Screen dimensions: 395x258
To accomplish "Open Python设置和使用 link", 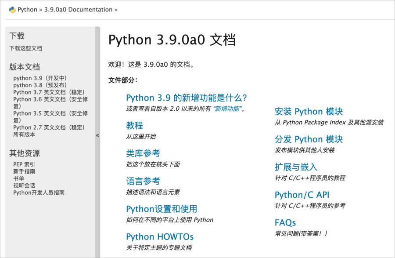I will pyautogui.click(x=162, y=209).
